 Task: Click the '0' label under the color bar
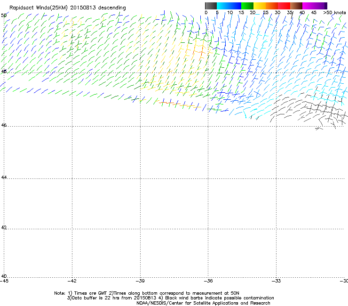click(x=206, y=13)
